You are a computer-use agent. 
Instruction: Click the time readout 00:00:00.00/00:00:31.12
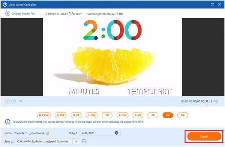point(196,101)
